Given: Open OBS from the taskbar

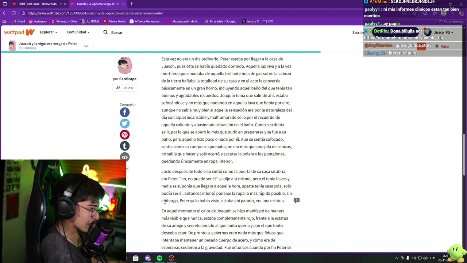Looking at the screenshot, I should pos(171,258).
